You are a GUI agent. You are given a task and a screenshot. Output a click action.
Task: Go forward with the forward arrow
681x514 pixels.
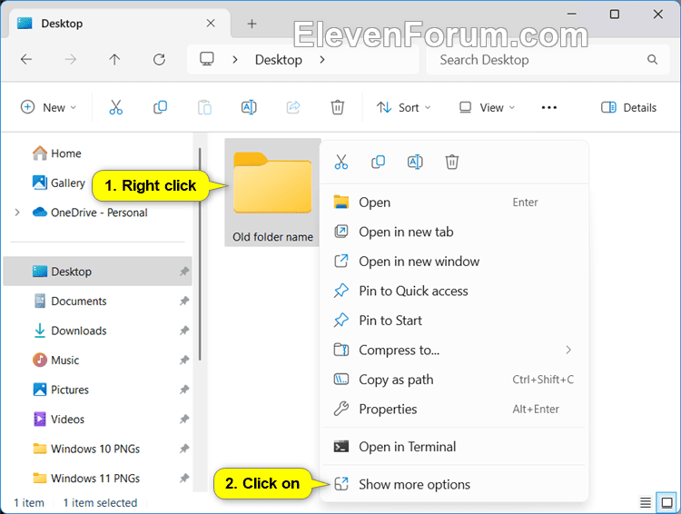[x=70, y=60]
